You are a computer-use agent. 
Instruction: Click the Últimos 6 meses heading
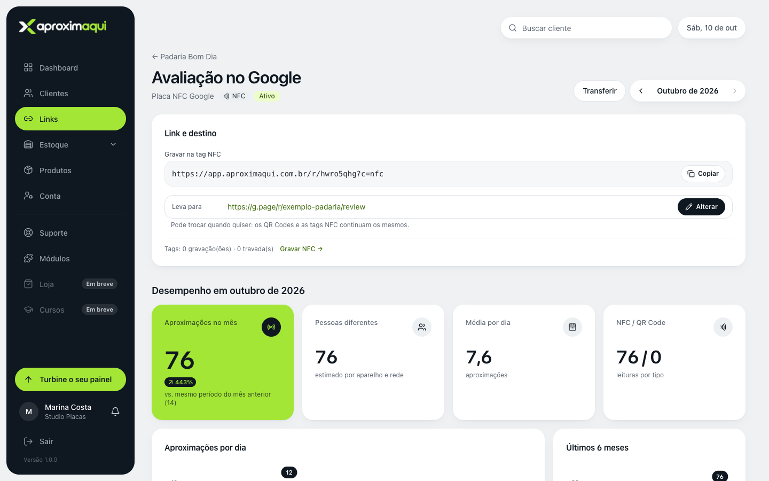(x=598, y=448)
